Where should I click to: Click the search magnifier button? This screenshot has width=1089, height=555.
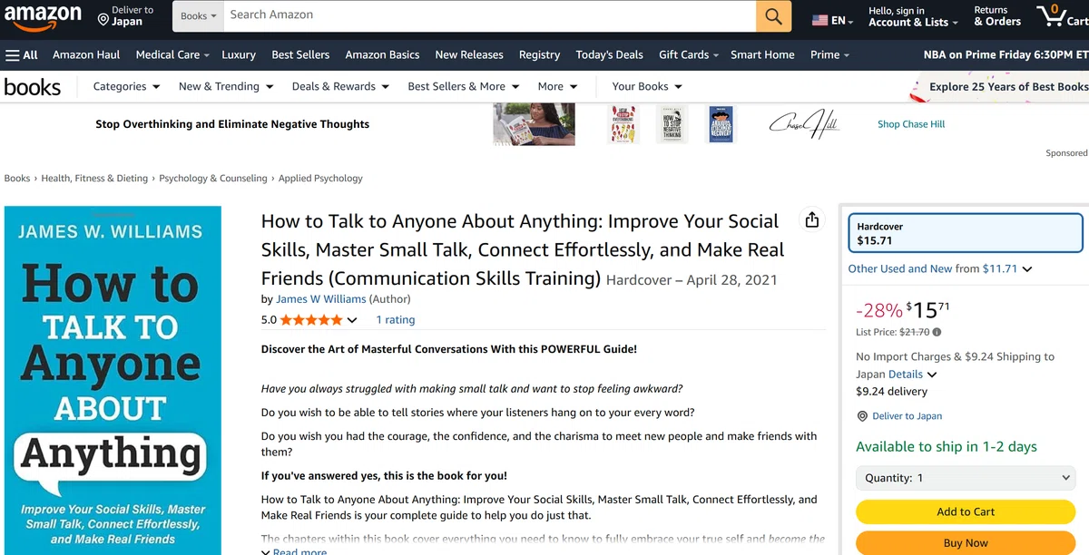click(x=773, y=15)
